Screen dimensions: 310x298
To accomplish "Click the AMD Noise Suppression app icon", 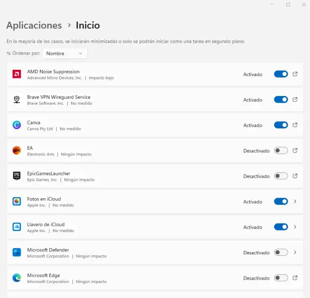I will coord(16,74).
